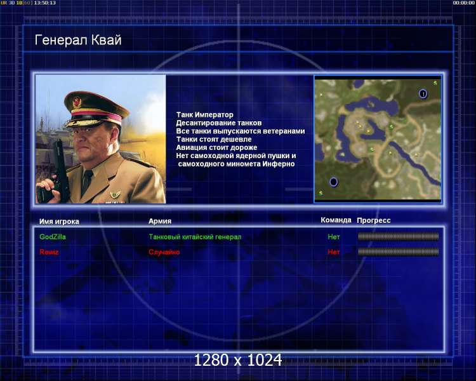The width and height of the screenshot is (476, 381).
Task: Click the supply marker at minimap bottom-left corner
Action: coord(321,193)
